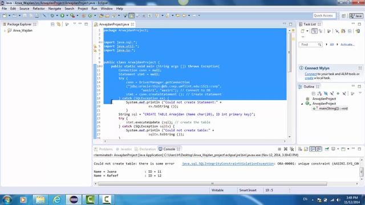Collapse All in Package Explorer
This screenshot has height=205, width=365.
[52, 24]
